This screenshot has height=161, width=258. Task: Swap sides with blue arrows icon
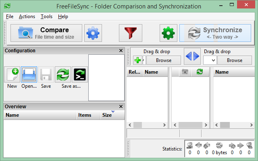(x=192, y=56)
